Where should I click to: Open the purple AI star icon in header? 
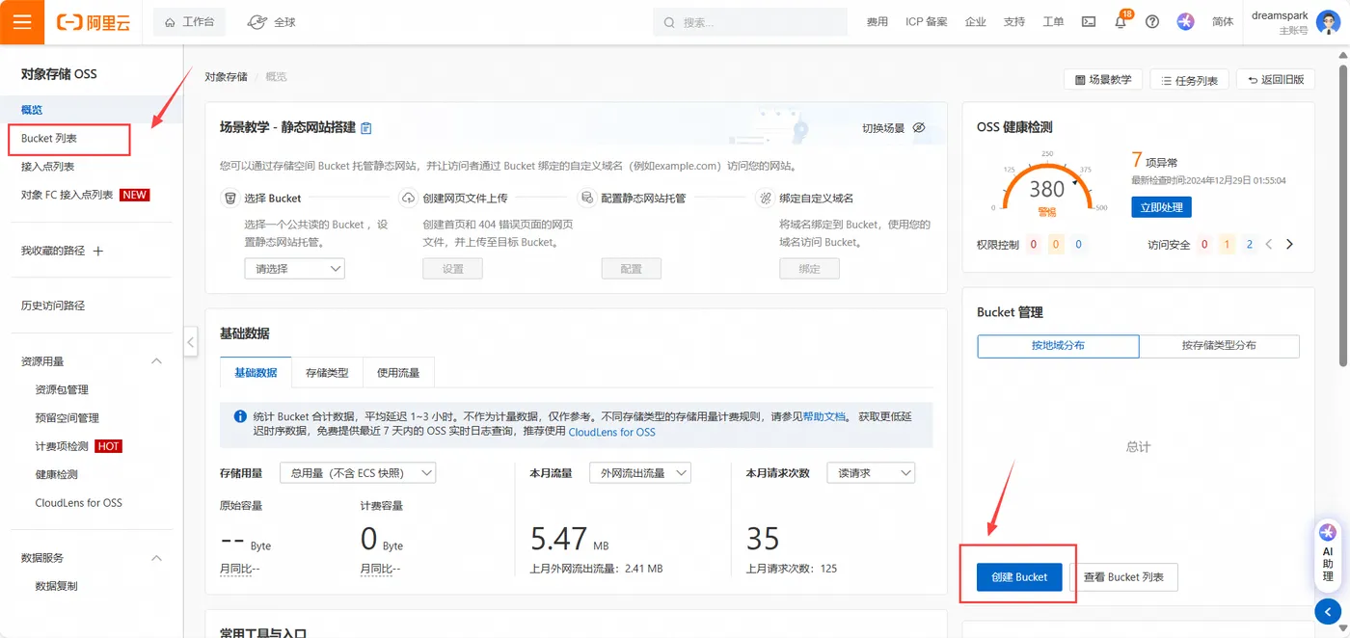[1185, 21]
